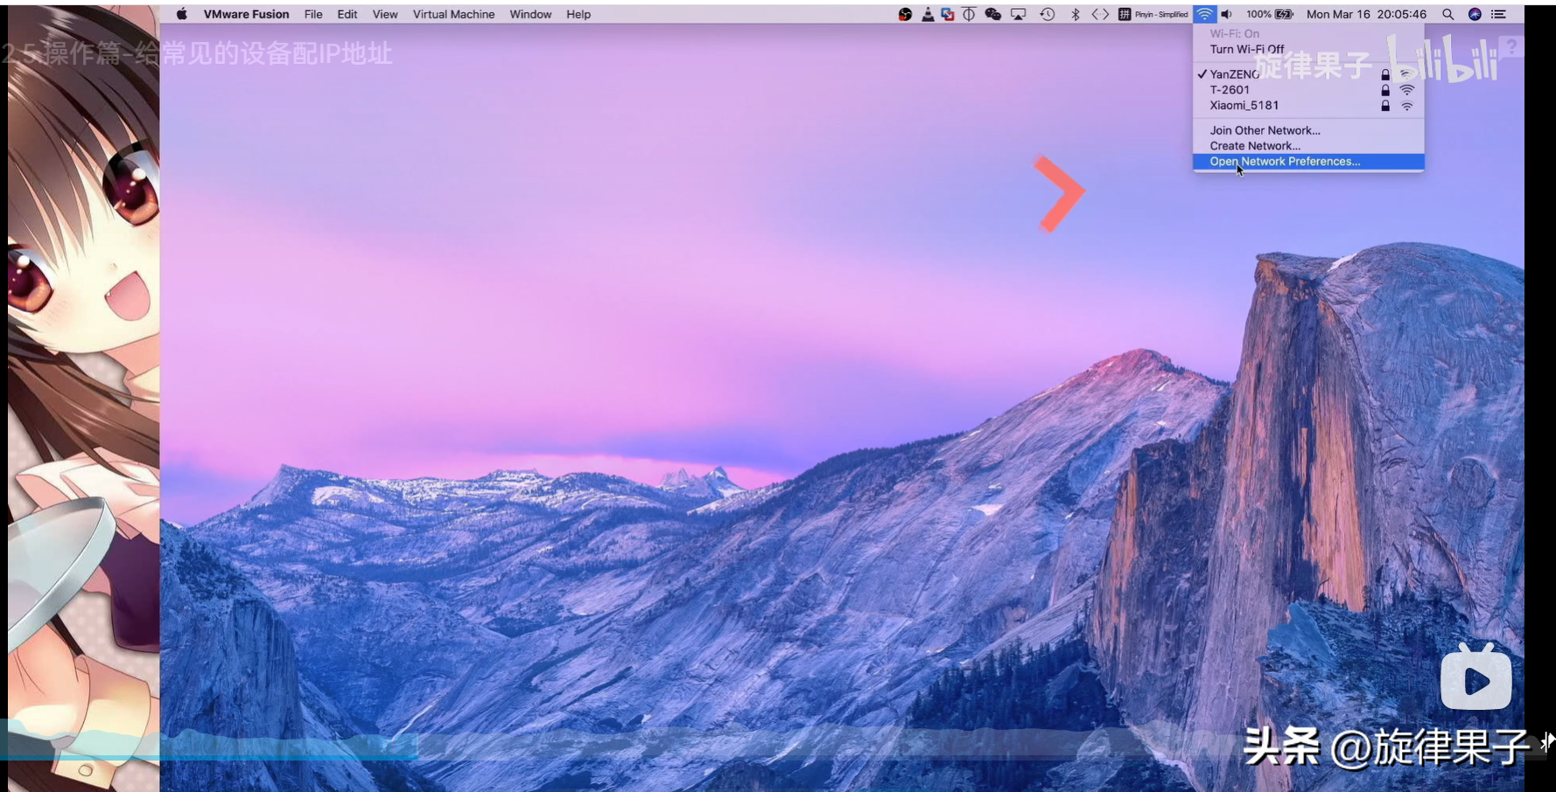Adjust volume via the speaker icon
The width and height of the screenshot is (1556, 792).
click(1227, 14)
